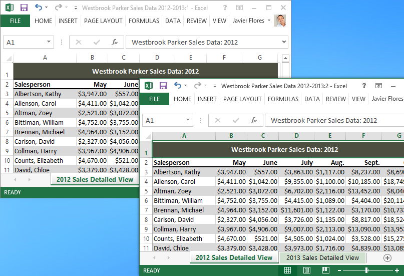Click Cancel X in back window formula bar
Screen dimensions: 404x276
(79, 42)
